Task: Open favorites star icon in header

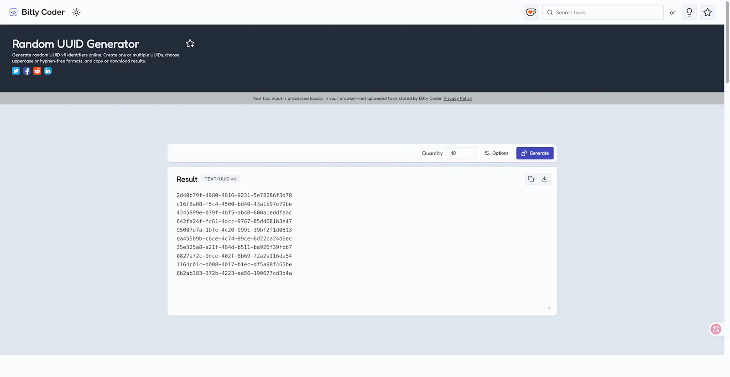Action: point(708,12)
